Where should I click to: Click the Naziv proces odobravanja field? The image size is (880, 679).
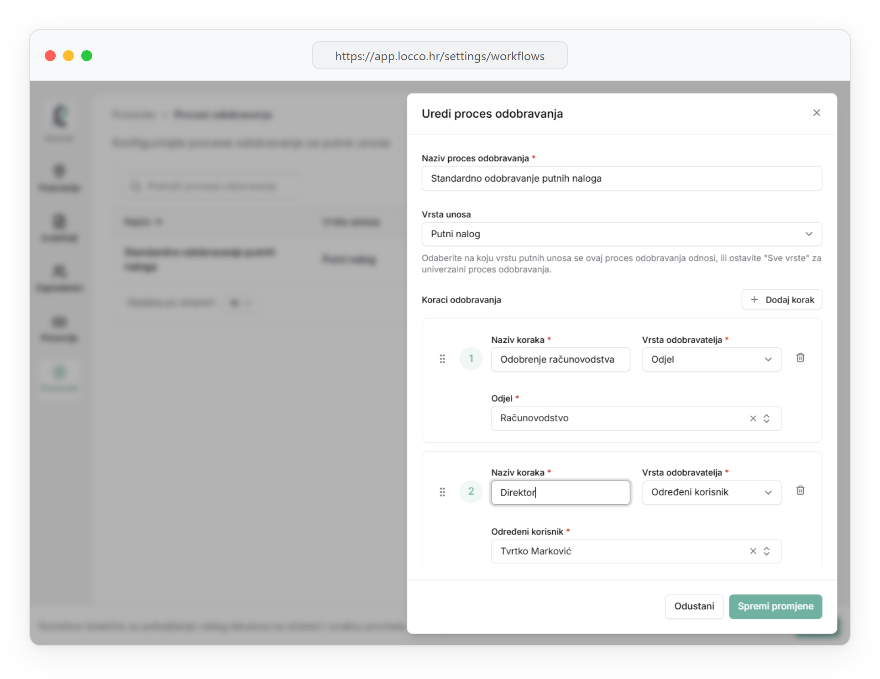pyautogui.click(x=621, y=178)
